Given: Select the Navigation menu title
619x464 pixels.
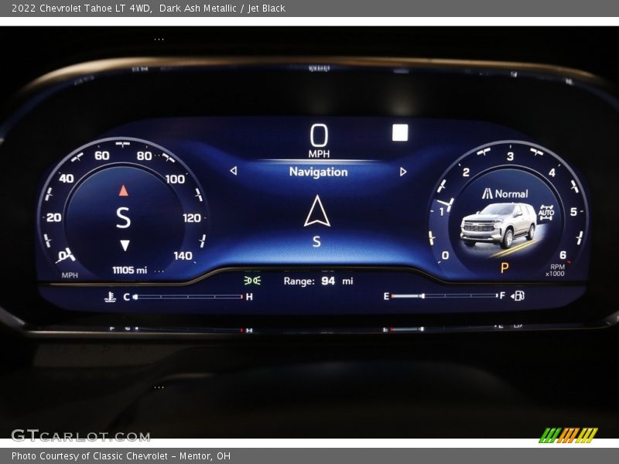Looking at the screenshot, I should [318, 172].
